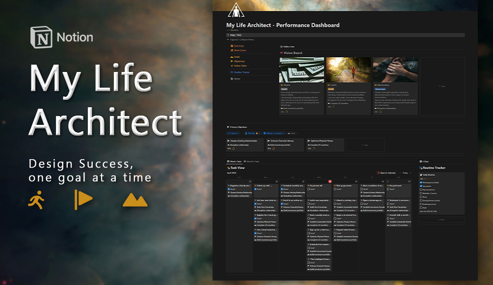Open the Relationships holding hands thumbnail
The height and width of the screenshot is (285, 493).
[395, 70]
